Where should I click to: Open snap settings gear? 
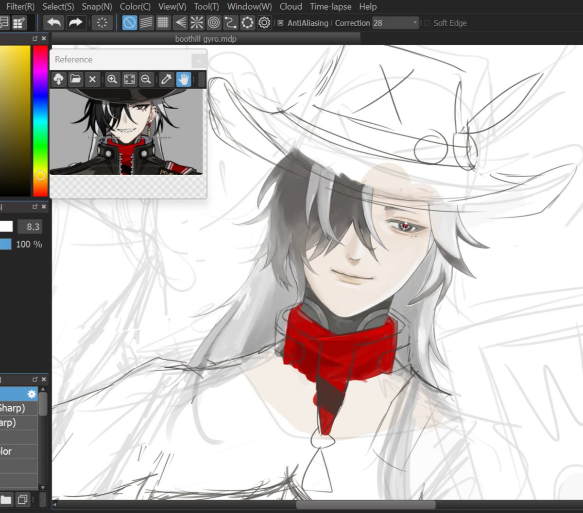click(x=264, y=23)
